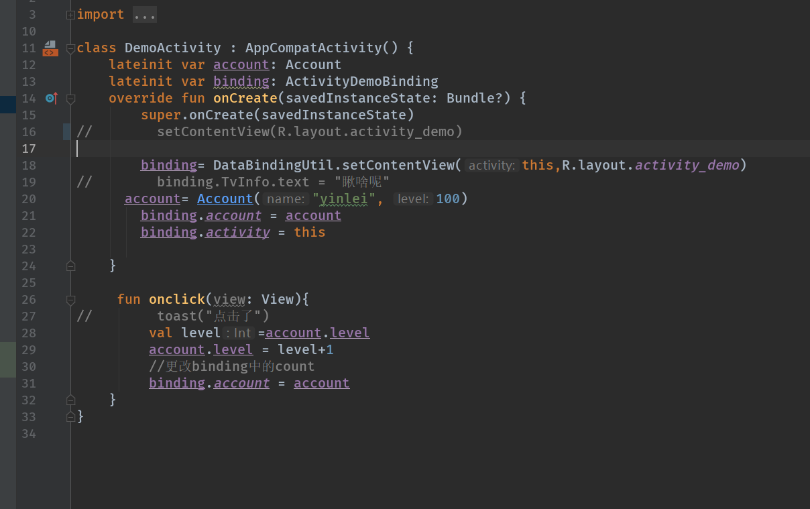Click the fold marker at line 24 closing brace
The height and width of the screenshot is (509, 810).
(70, 266)
